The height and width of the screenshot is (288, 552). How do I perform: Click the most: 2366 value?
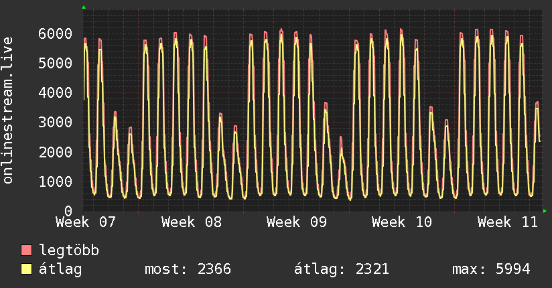point(188,270)
